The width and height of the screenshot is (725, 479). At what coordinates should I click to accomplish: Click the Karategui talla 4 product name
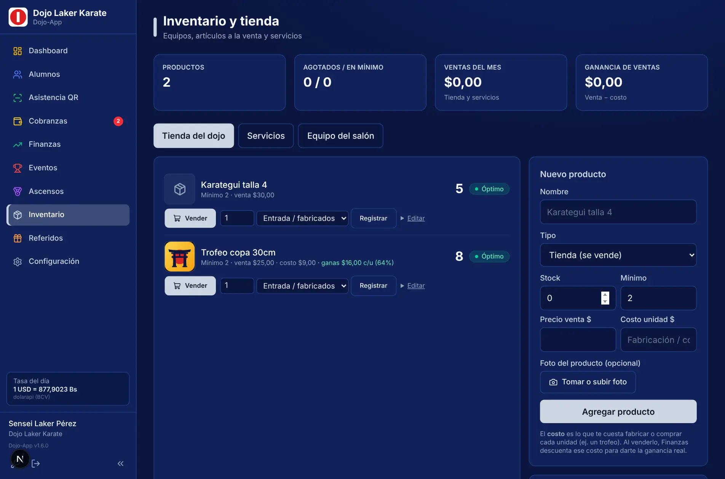coord(234,185)
